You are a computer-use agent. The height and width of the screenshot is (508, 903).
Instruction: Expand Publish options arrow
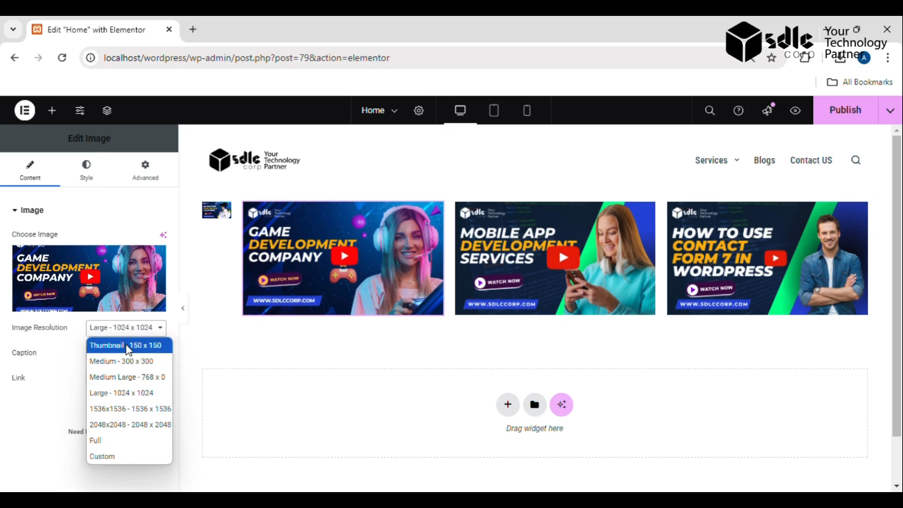pyautogui.click(x=890, y=110)
